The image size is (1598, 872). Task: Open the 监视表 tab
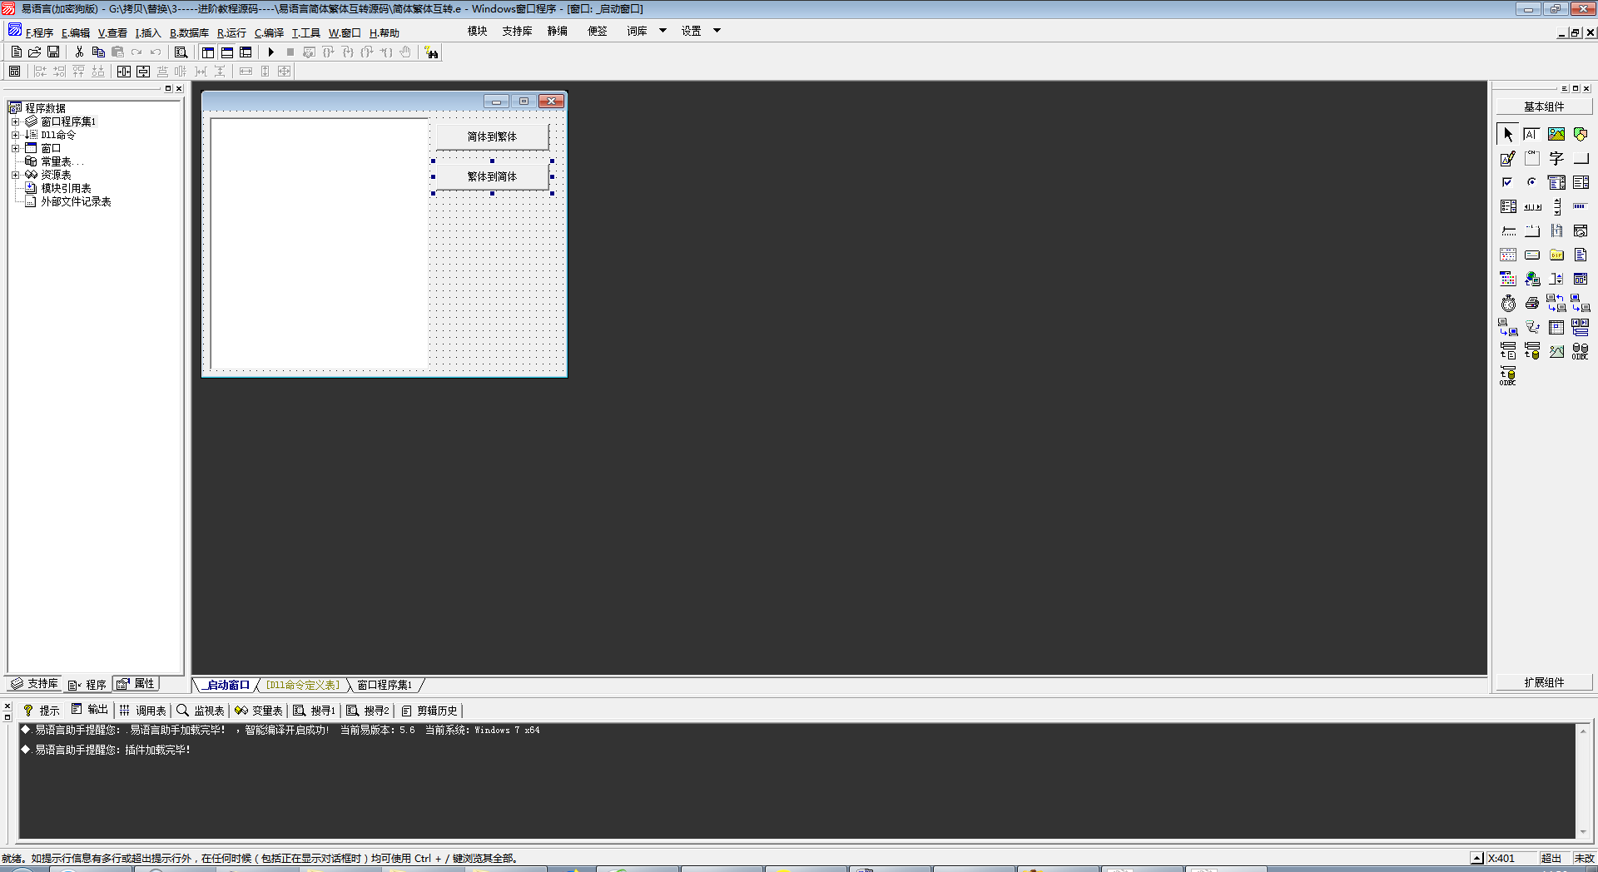click(201, 711)
